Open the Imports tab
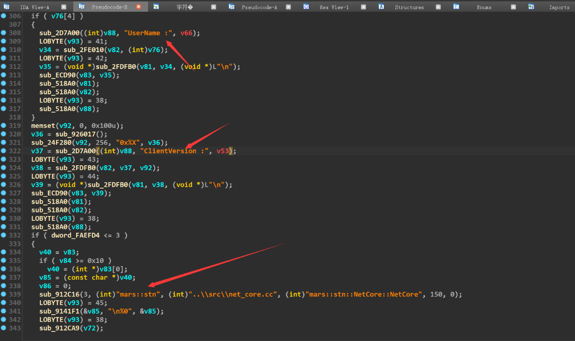This screenshot has height=341, width=575. point(559,7)
